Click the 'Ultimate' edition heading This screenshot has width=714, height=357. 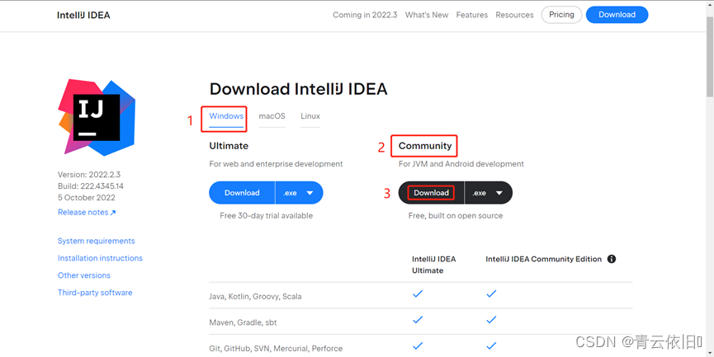pyautogui.click(x=229, y=146)
